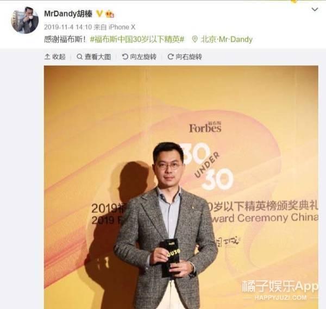Open the MrDandy profile avatar
The height and width of the screenshot is (309, 326).
[25, 20]
